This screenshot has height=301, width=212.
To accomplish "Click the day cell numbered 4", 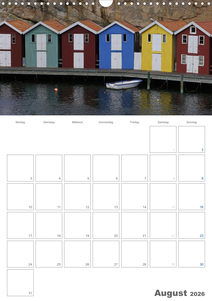I will tap(49, 168).
